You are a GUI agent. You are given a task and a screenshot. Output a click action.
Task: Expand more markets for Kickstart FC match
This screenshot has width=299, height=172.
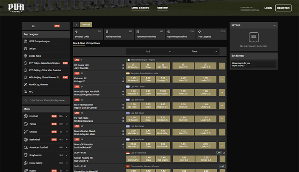[x=222, y=78]
